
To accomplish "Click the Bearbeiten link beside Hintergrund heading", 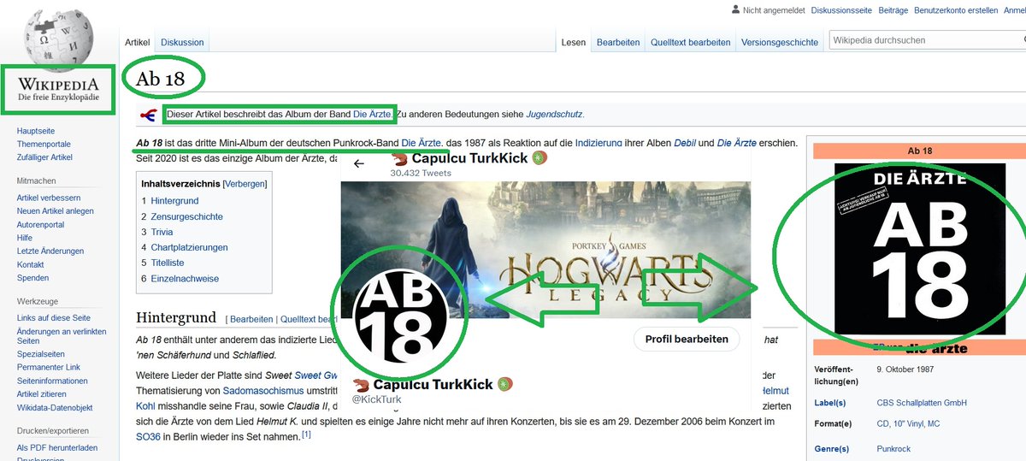I will pos(251,319).
